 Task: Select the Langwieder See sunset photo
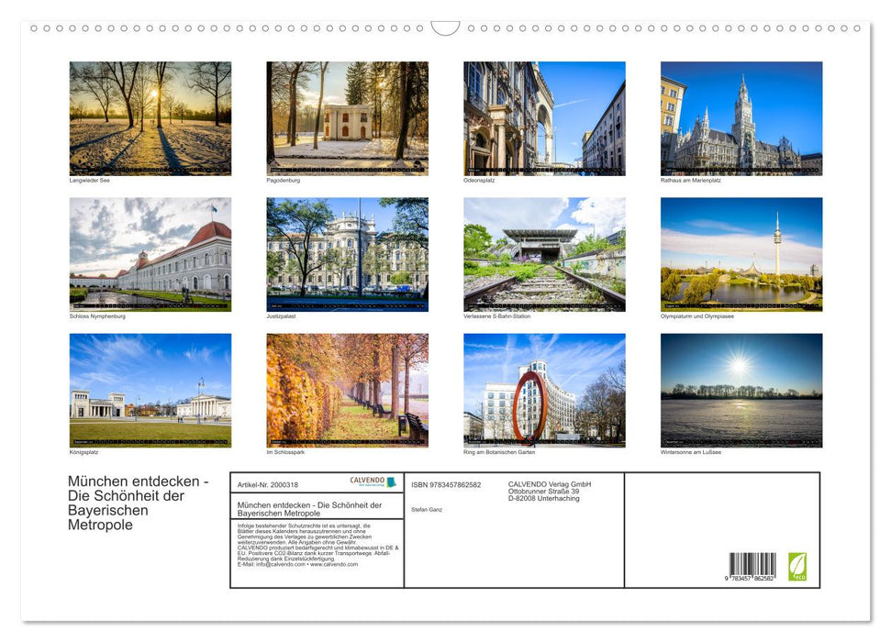tap(150, 117)
